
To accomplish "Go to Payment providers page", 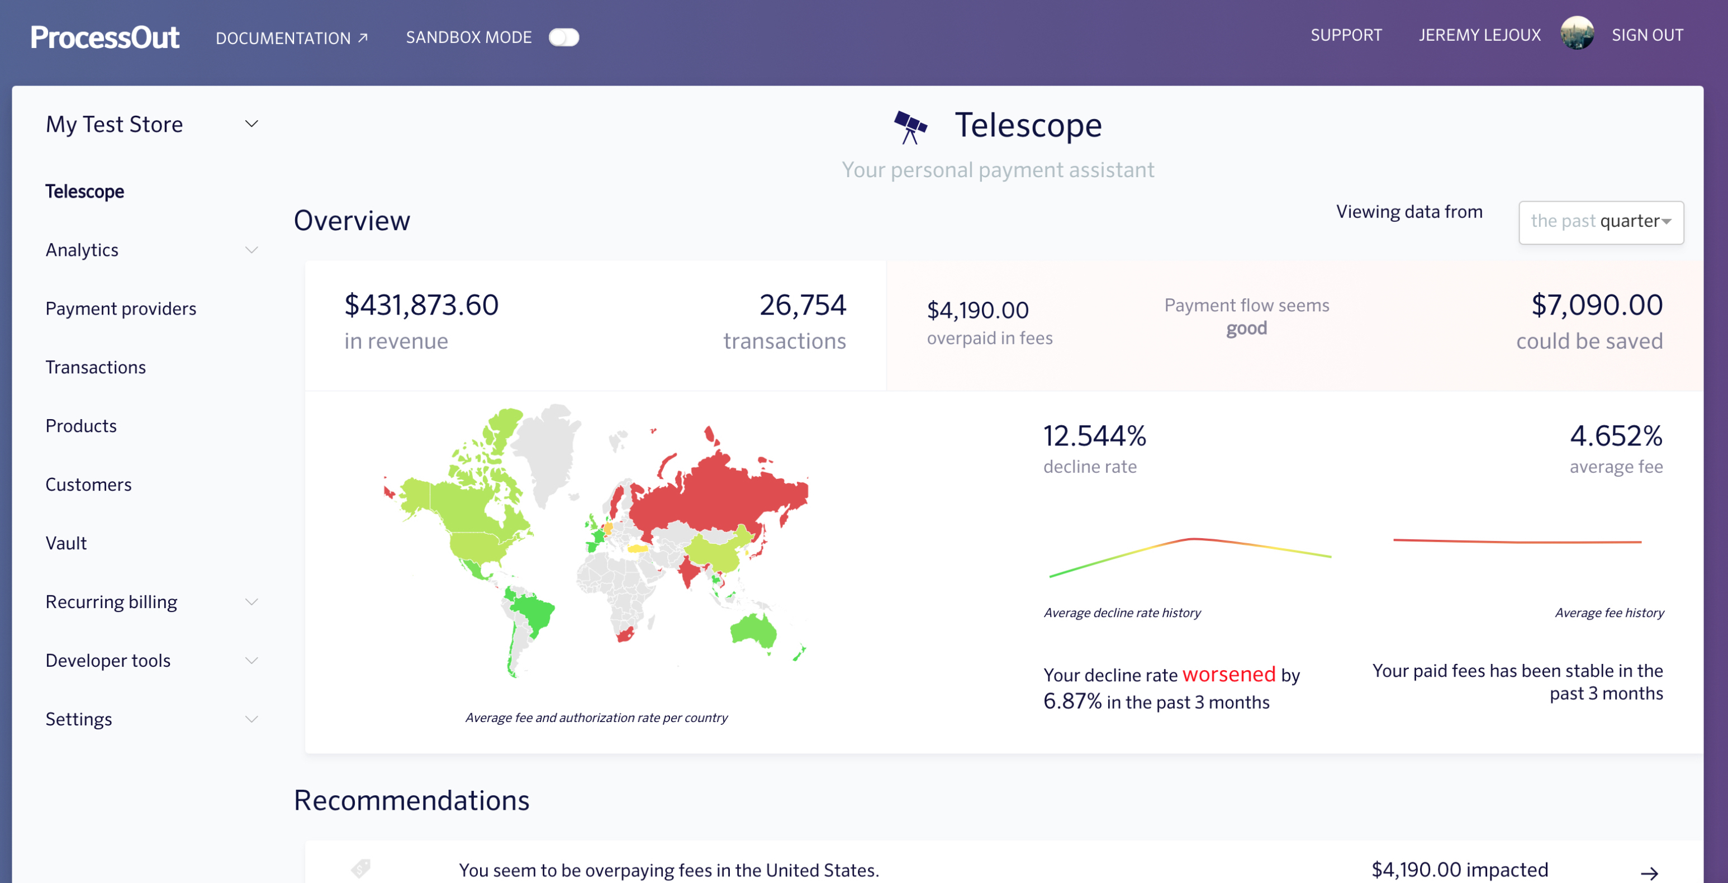I will point(121,308).
